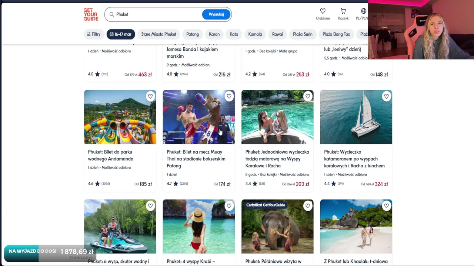Favorite the Wyspy Koralowe motorboat card
The height and width of the screenshot is (266, 474).
pos(308,96)
